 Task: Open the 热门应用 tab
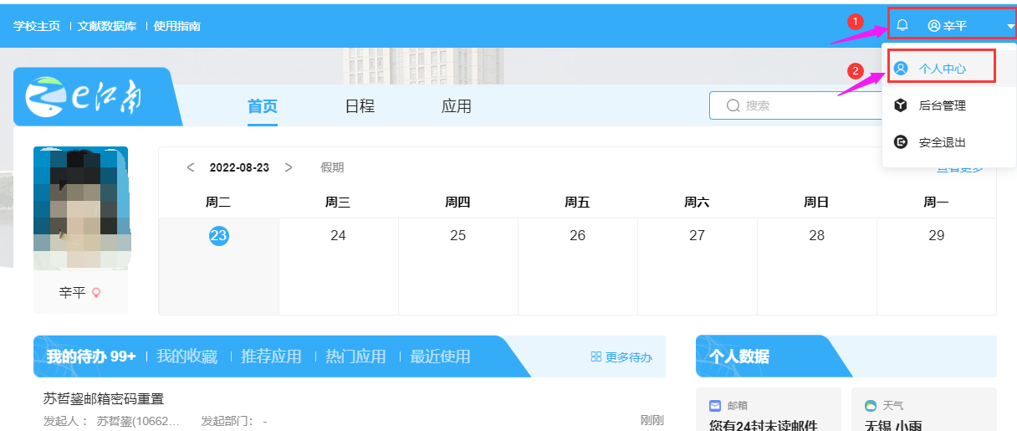355,357
